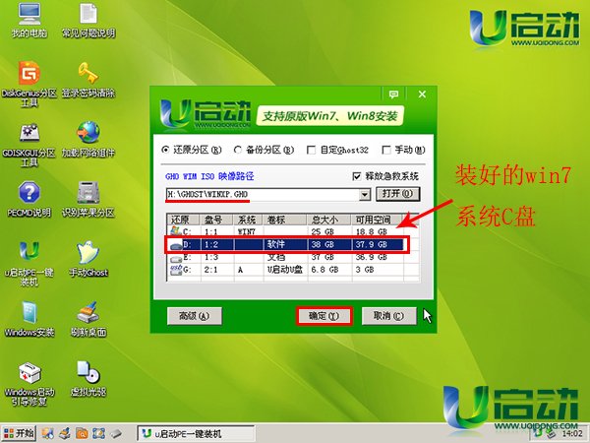Viewport: 590px width, 443px height.
Task: Open the 开始 start menu
Action: [x=20, y=432]
